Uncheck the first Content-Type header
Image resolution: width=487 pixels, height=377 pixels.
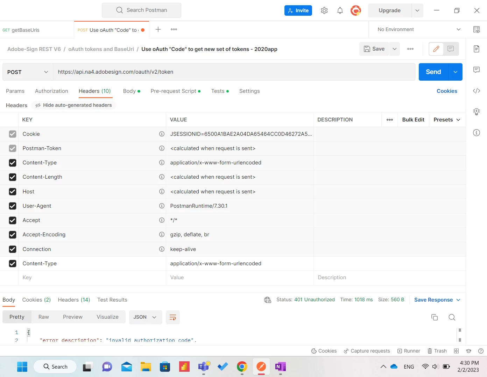point(13,163)
